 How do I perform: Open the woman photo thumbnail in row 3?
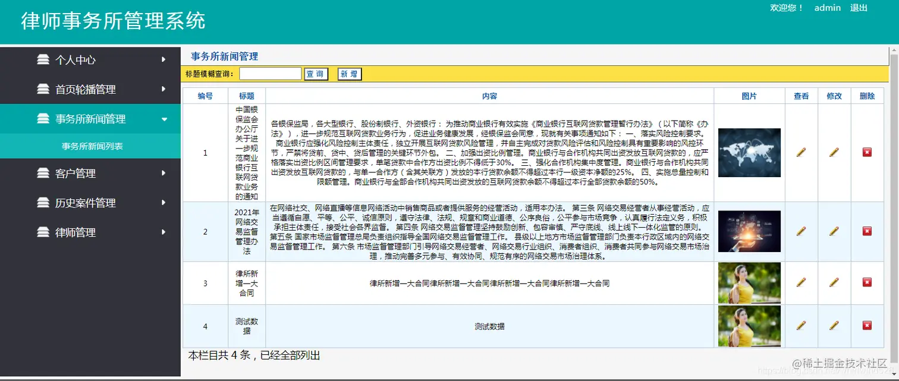point(749,284)
